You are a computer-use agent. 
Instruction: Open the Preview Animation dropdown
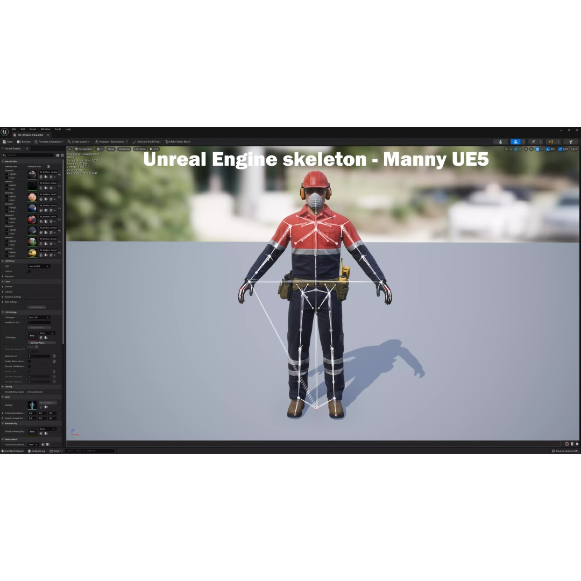[x=50, y=141]
